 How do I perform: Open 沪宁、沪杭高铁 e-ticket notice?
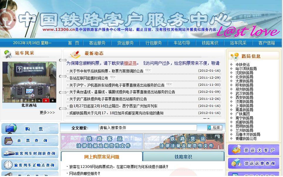[117, 85]
